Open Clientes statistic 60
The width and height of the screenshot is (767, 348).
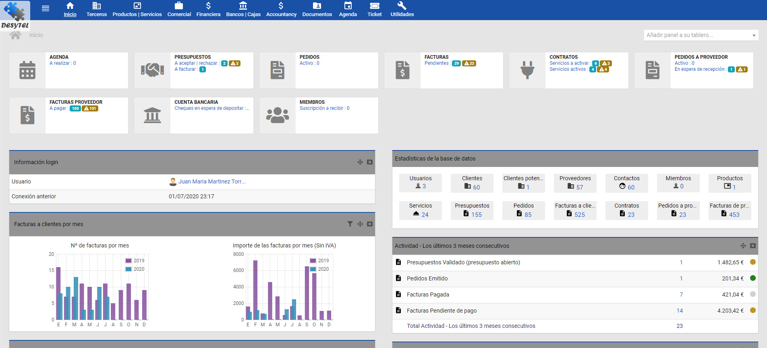pos(472,183)
